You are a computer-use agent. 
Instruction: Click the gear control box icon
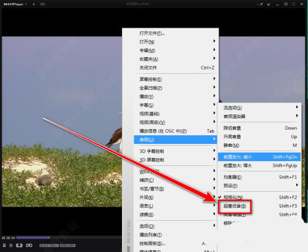pyautogui.click(x=11, y=245)
